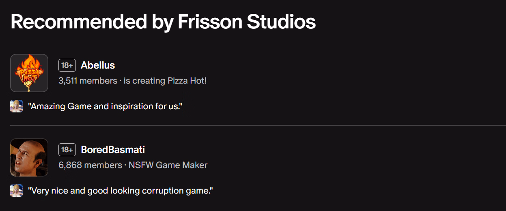Click the 18+ badge beside Abelius
This screenshot has height=211, width=506.
(67, 65)
